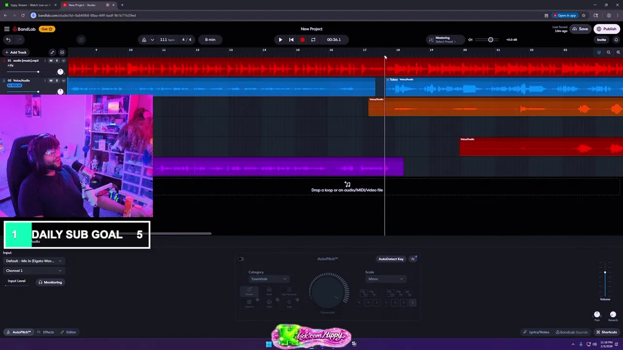Open the Channel 1 dropdown
Screen dimensions: 623x350
pyautogui.click(x=34, y=271)
